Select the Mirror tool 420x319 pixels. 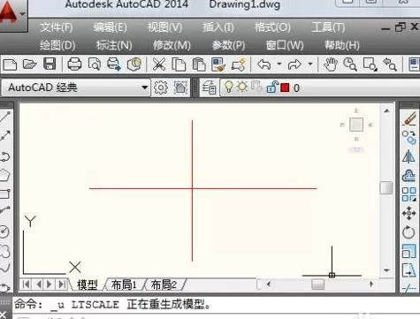pos(409,156)
